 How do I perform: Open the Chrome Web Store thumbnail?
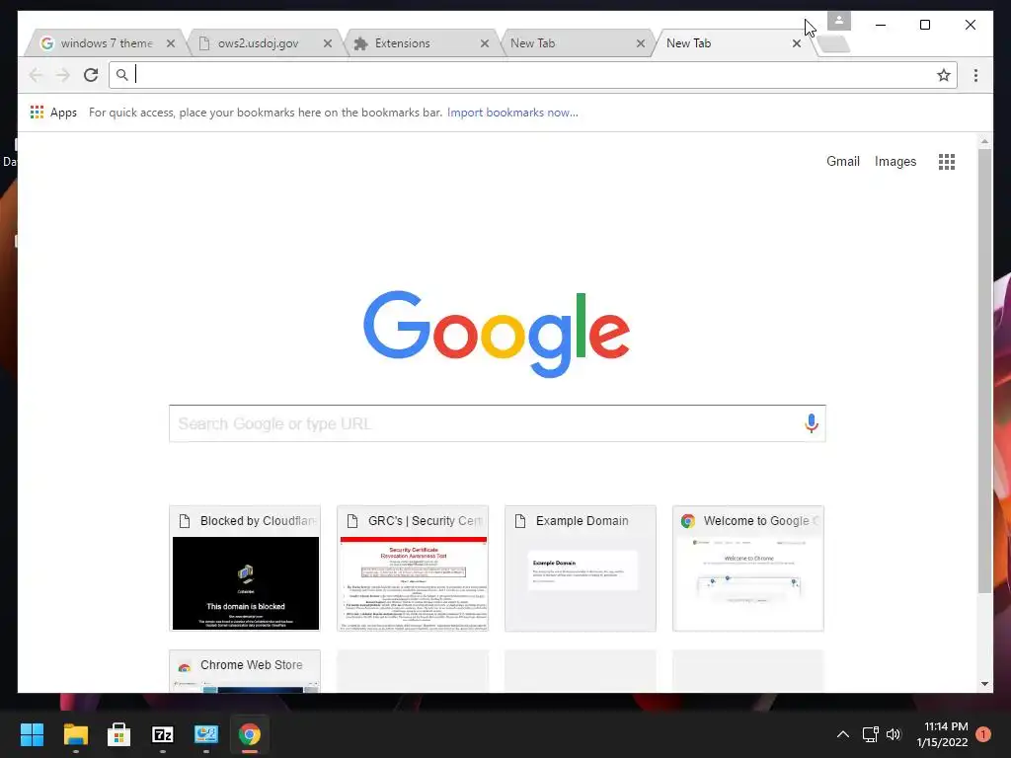coord(245,671)
